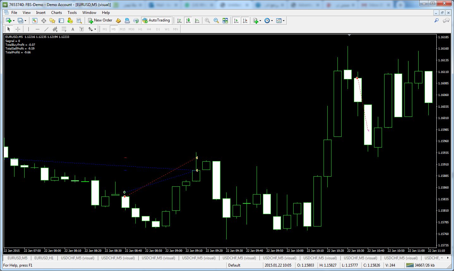Select the Crosshair tool
This screenshot has width=454, height=271.
tap(18, 29)
